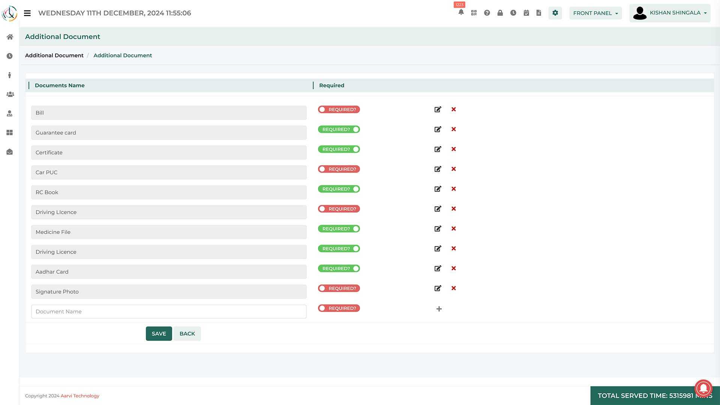720x405 pixels.
Task: Open the users group sidebar item
Action: tap(10, 94)
